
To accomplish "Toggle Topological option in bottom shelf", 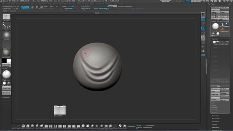I will (x=131, y=126).
